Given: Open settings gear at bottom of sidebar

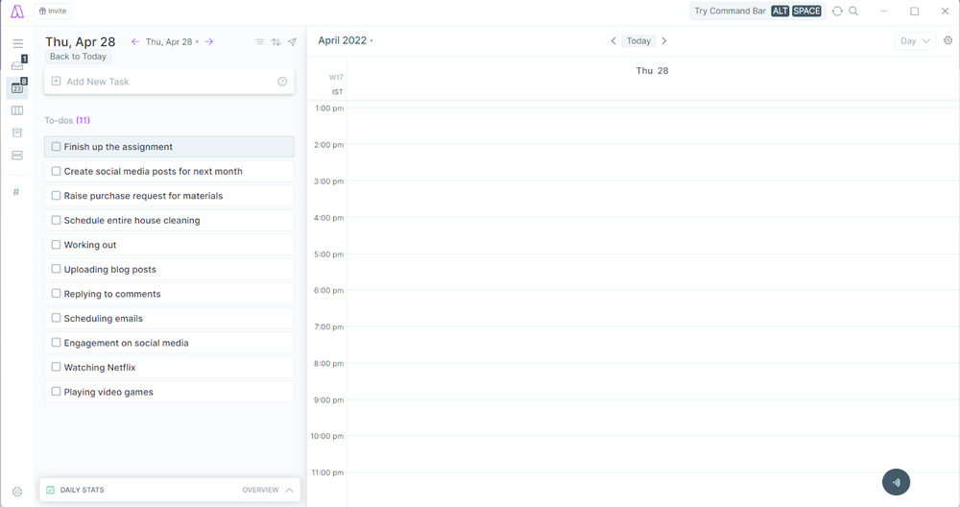Looking at the screenshot, I should coord(17,492).
